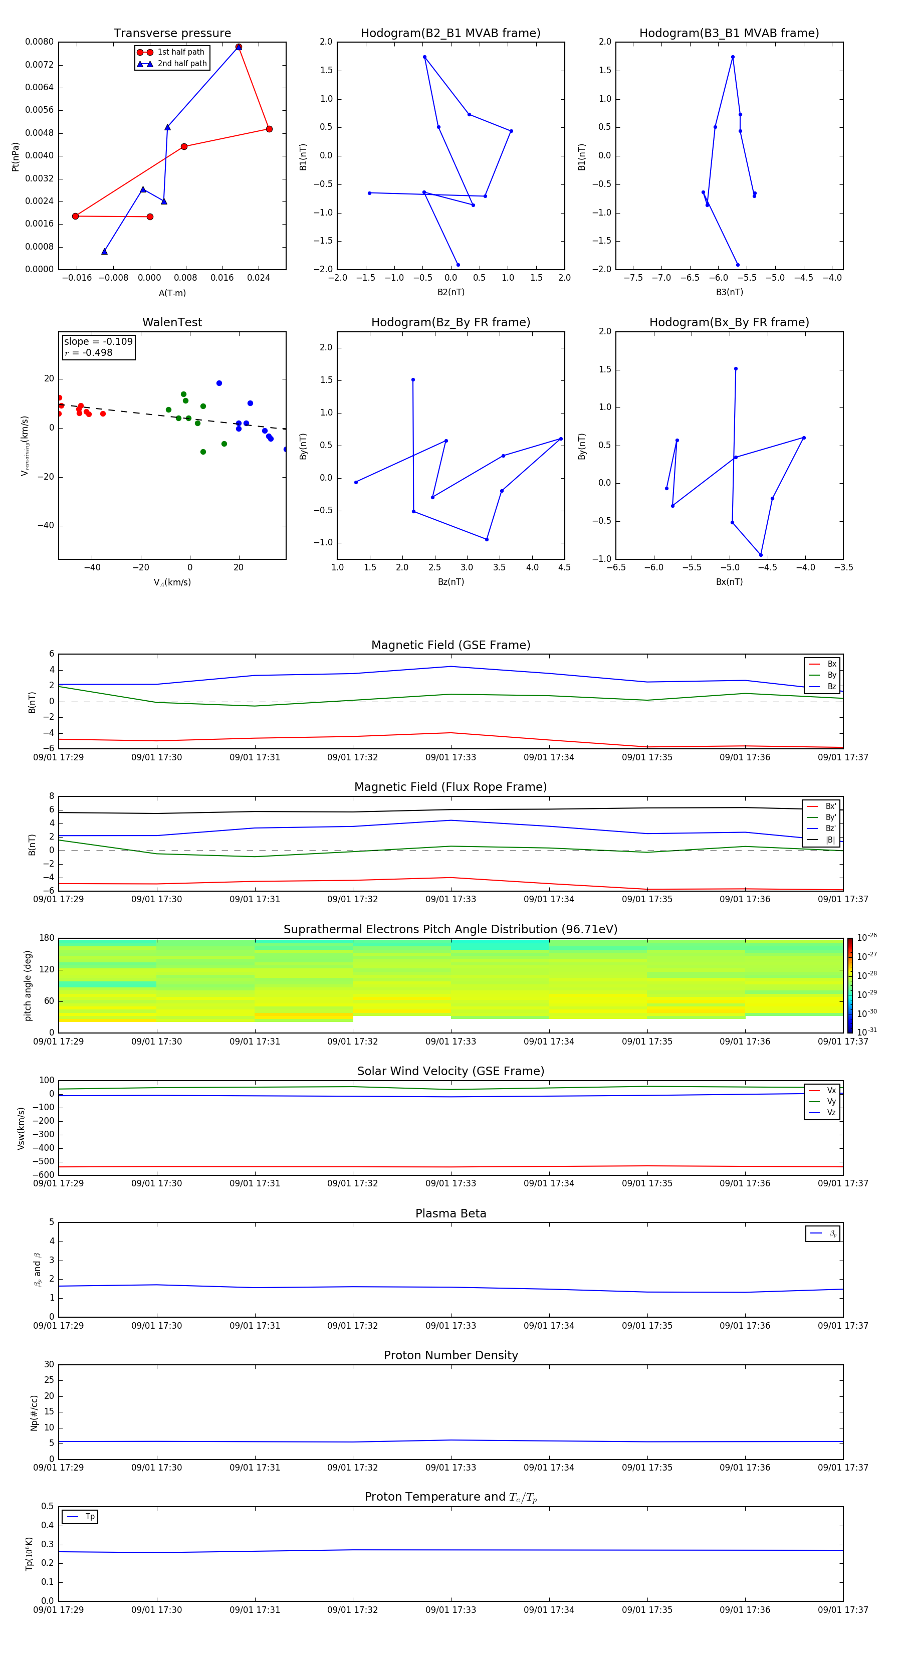The image size is (902, 1654).
Task: Click 'Proton Number Density' plot title
Action: tap(450, 1355)
